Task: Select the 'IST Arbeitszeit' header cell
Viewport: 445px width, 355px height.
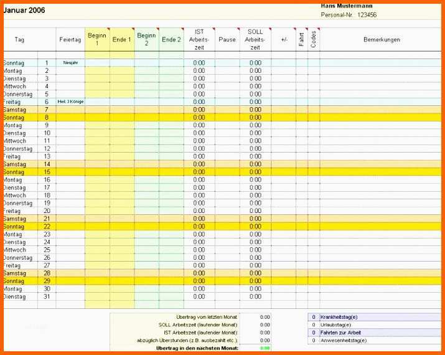Action: coord(199,39)
